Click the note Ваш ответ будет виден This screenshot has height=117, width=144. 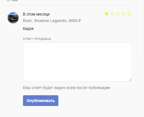click(66, 88)
